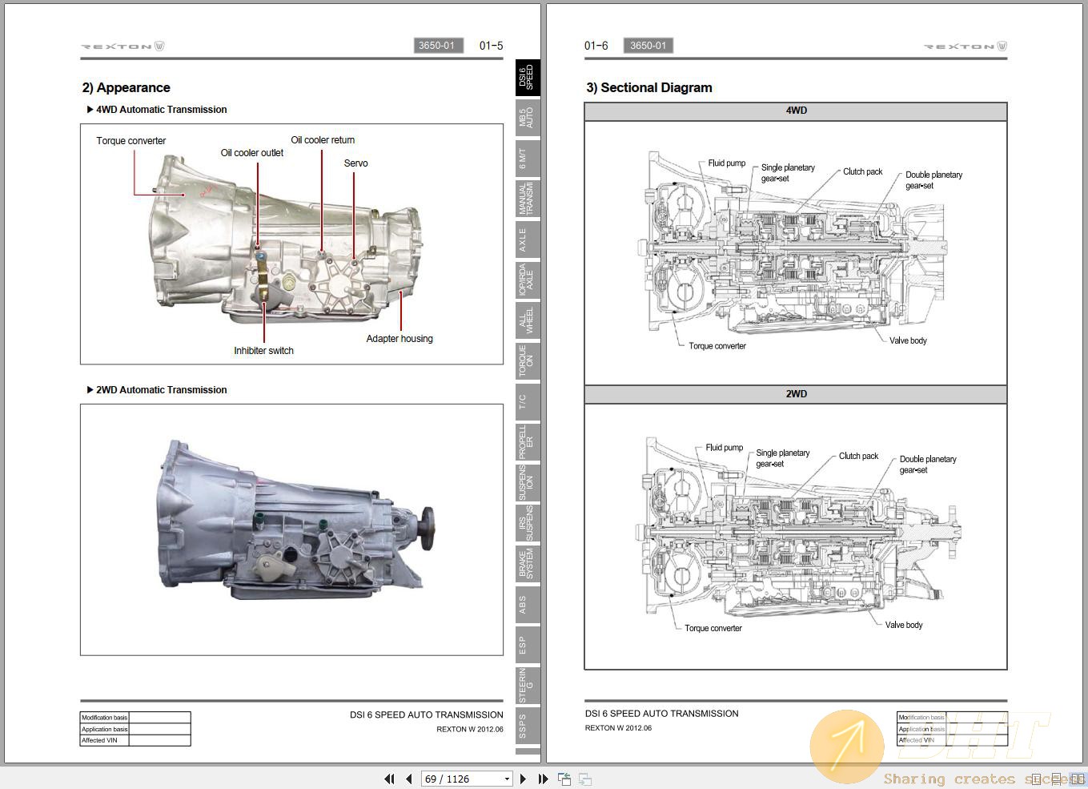Open the STEERING side tab
Image resolution: width=1088 pixels, height=789 pixels.
tap(528, 686)
